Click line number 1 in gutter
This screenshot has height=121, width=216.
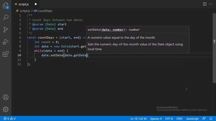[20, 15]
